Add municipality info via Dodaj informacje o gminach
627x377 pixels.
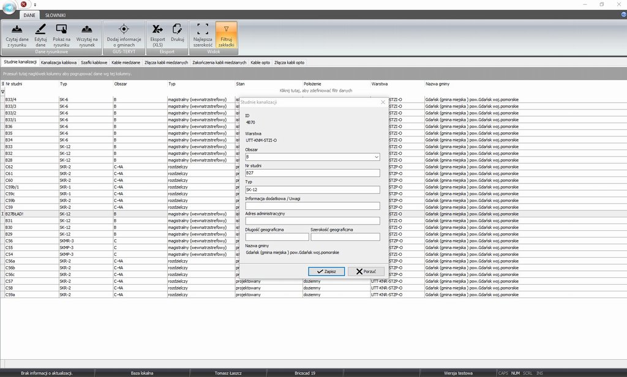pyautogui.click(x=124, y=29)
